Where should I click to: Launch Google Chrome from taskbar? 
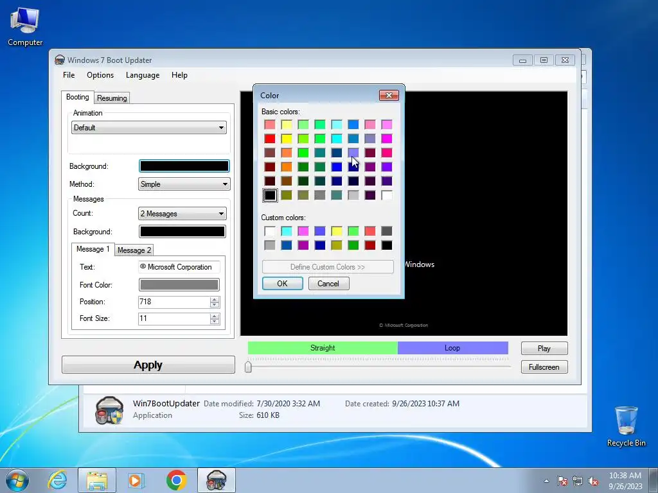176,480
